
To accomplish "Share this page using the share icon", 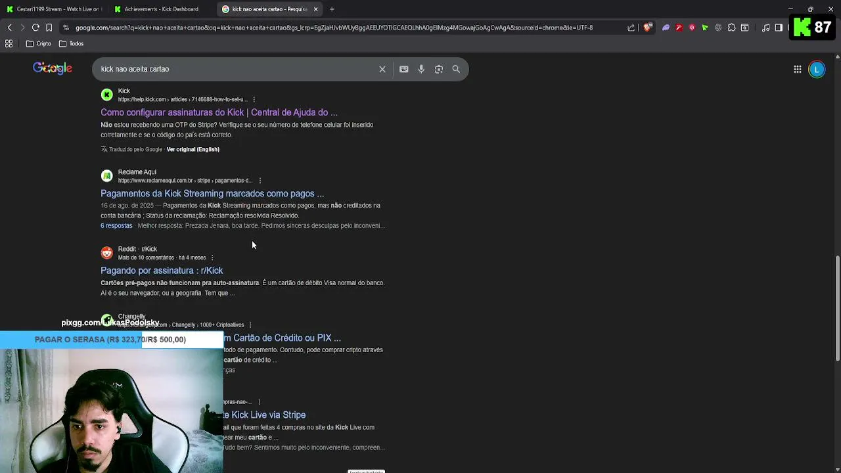I will 631,28.
